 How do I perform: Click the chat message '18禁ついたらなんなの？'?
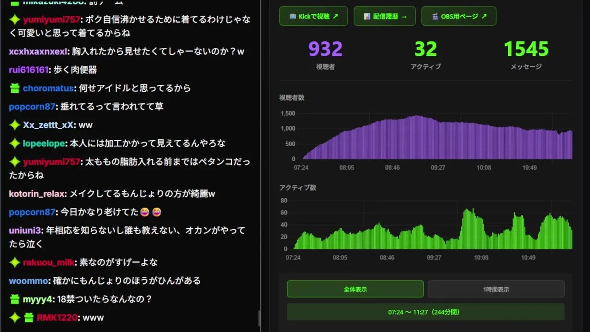tap(105, 299)
